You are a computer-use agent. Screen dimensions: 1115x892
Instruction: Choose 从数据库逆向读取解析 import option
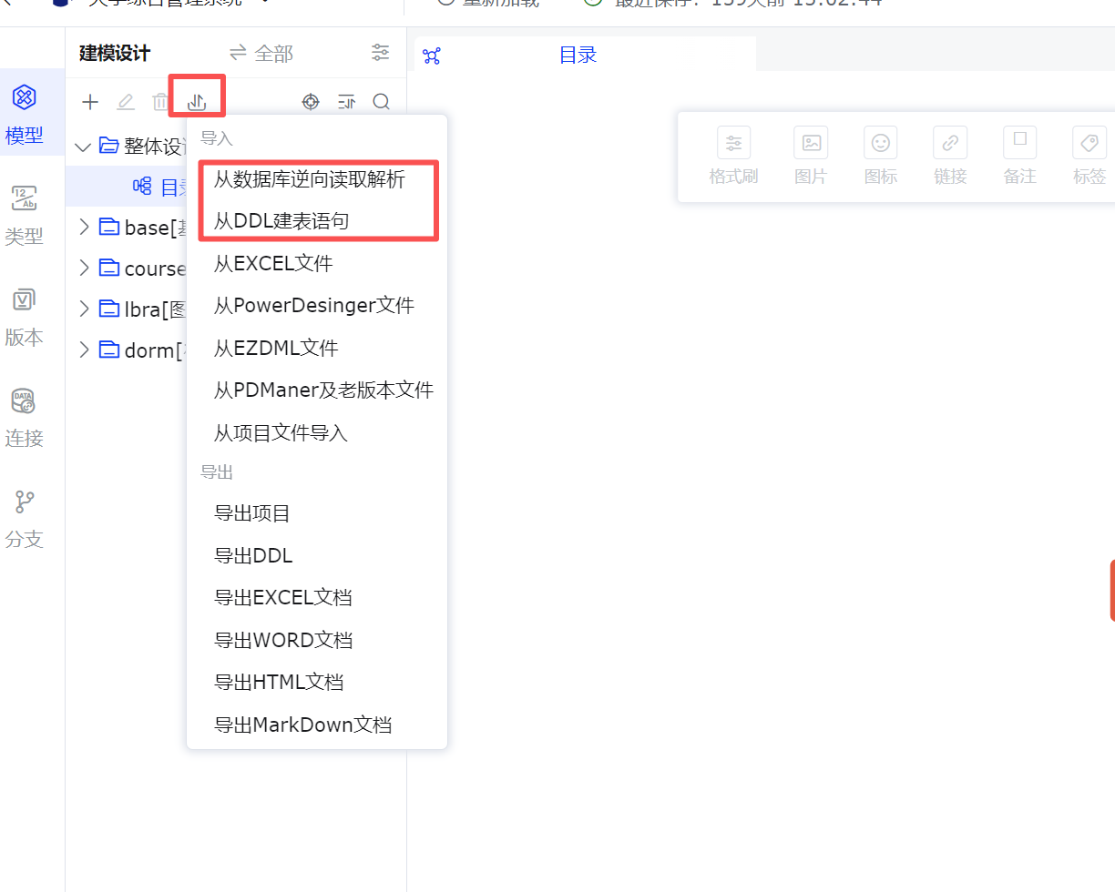click(x=309, y=179)
